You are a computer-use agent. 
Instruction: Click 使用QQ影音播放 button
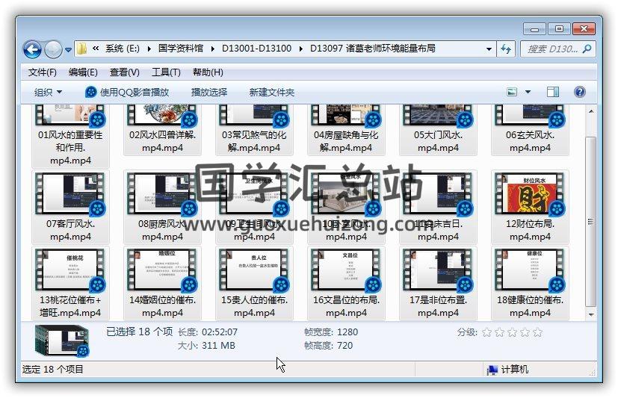coord(127,92)
